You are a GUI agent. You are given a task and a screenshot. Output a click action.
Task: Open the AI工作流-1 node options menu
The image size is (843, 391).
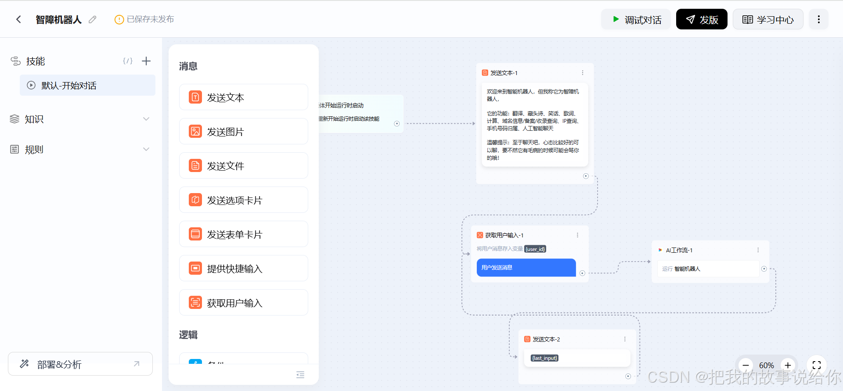tap(758, 250)
